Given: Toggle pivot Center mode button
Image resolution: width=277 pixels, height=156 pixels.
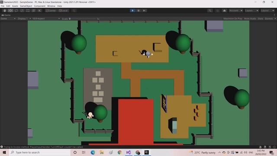Looking at the screenshot, I should (51, 10).
